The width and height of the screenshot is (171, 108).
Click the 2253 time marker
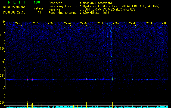click(51, 23)
